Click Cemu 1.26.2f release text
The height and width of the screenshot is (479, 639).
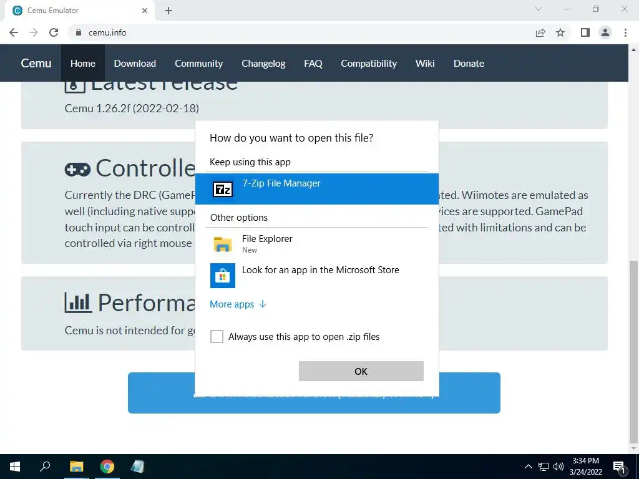pos(132,109)
